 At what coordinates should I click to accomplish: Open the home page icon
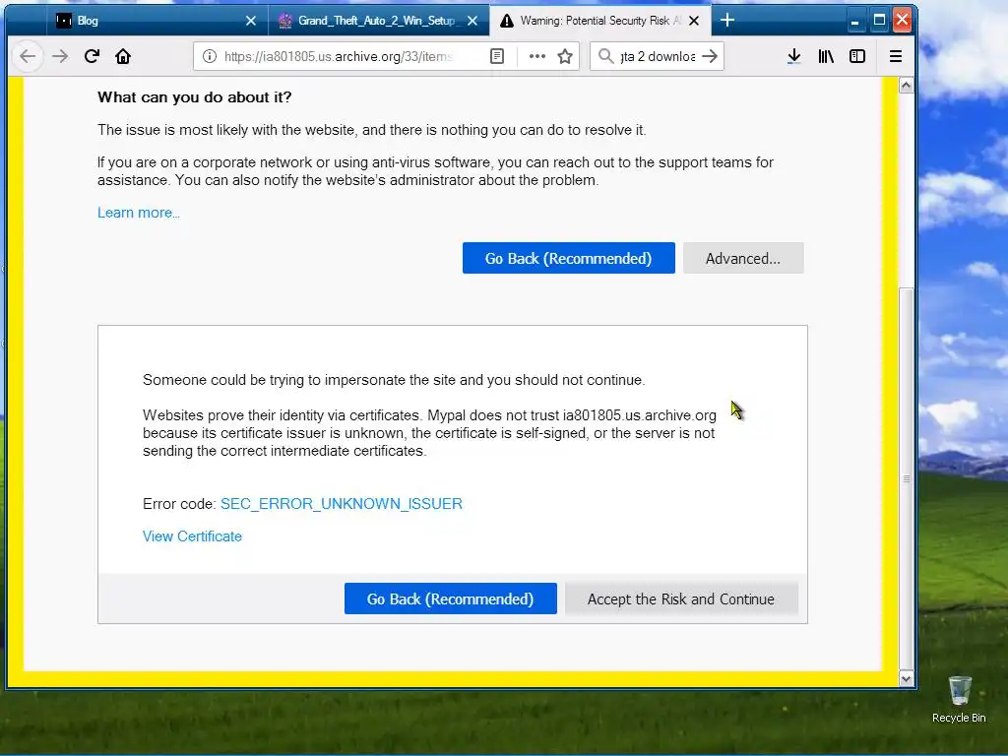coord(123,56)
